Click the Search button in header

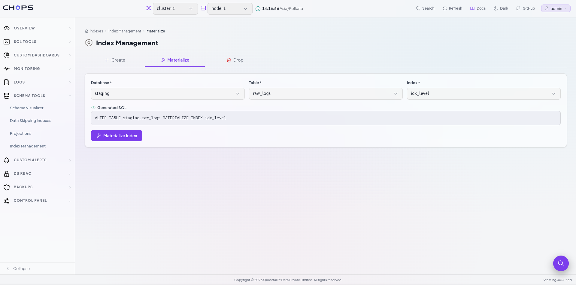[425, 8]
